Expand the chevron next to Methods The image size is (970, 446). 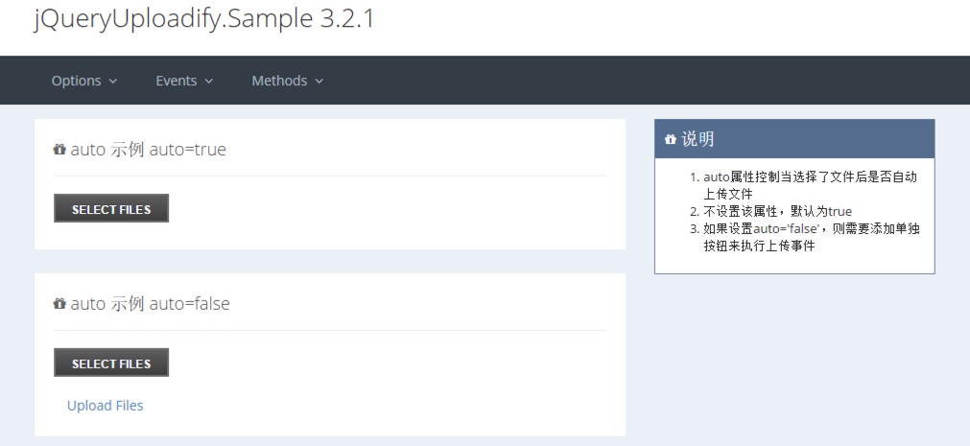point(319,81)
